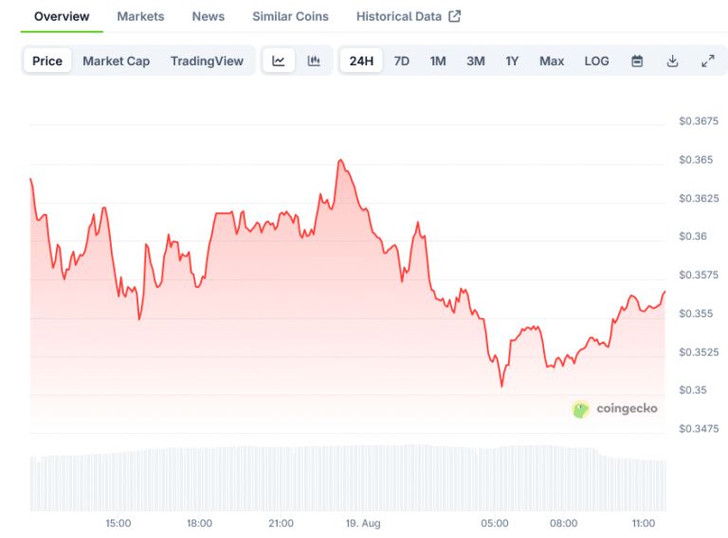The height and width of the screenshot is (538, 728).
Task: Switch to candlestick chart view
Action: click(314, 61)
